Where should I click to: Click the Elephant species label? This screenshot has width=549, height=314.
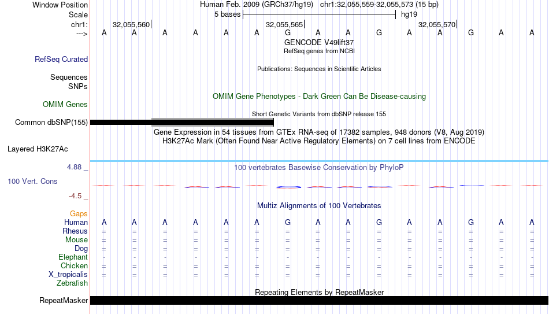click(x=73, y=257)
